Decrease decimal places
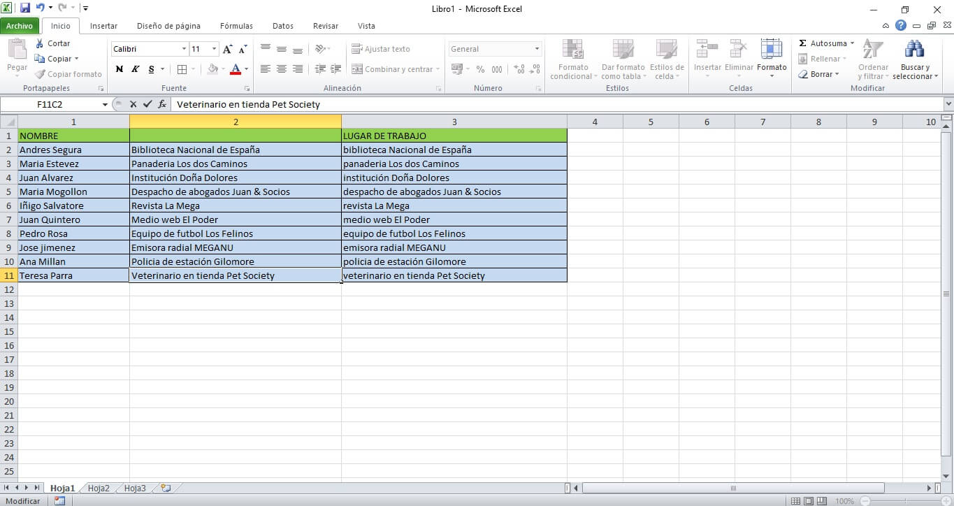Screen dimensions: 954x506 535,69
